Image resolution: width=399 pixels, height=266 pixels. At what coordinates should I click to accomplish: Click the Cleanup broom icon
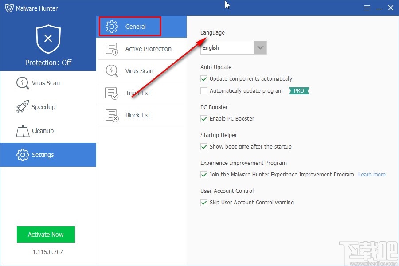click(22, 130)
